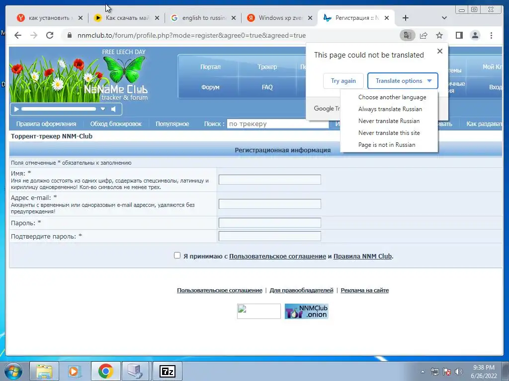The height and width of the screenshot is (381, 509).
Task: Close the 'english to russin' tab
Action: 234,18
